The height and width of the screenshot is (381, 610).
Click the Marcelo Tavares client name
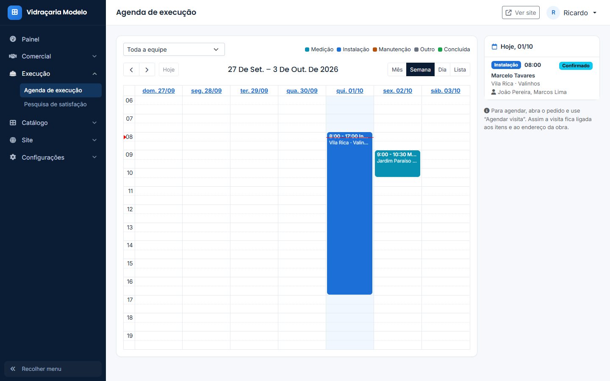click(513, 75)
